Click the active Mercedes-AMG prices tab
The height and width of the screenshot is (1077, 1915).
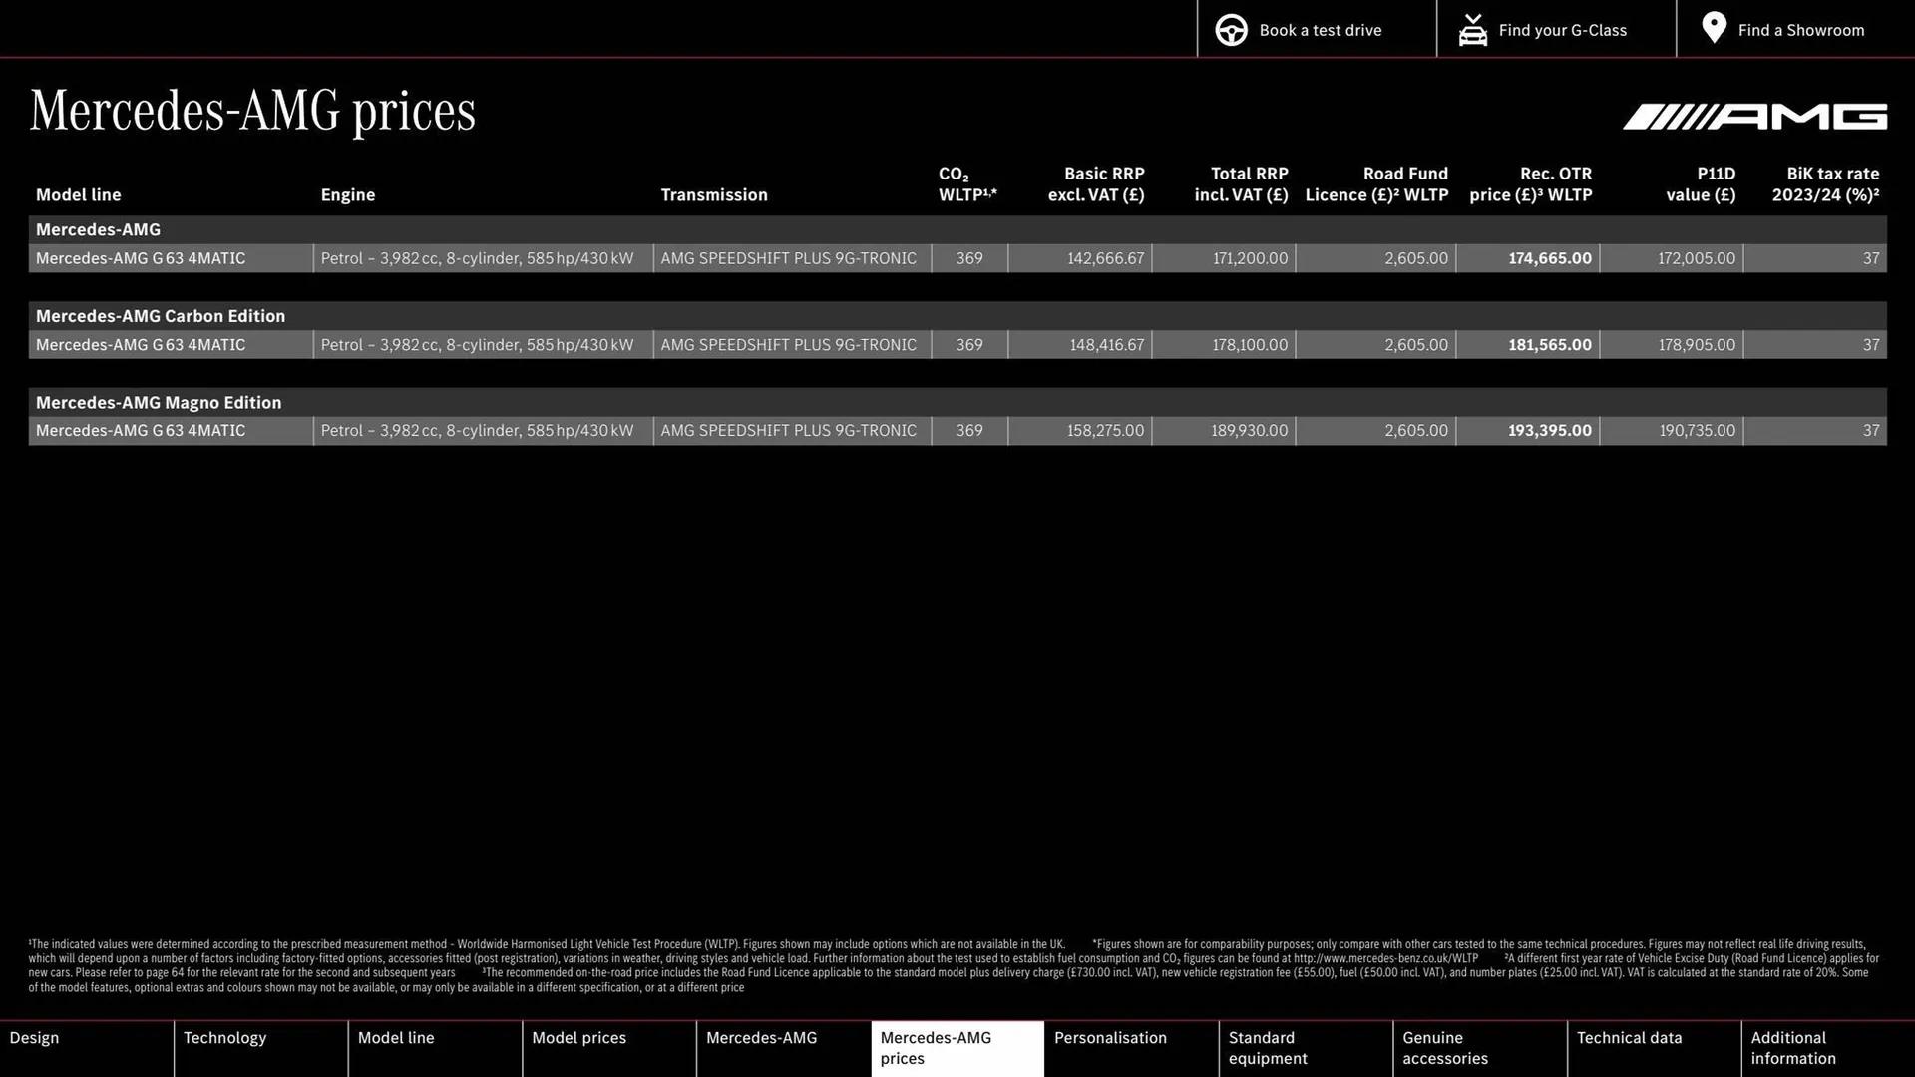(936, 1048)
